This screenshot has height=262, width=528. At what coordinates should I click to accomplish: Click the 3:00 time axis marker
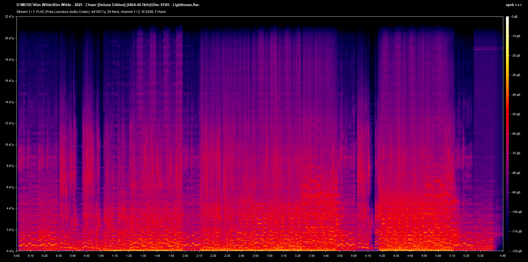(x=269, y=256)
